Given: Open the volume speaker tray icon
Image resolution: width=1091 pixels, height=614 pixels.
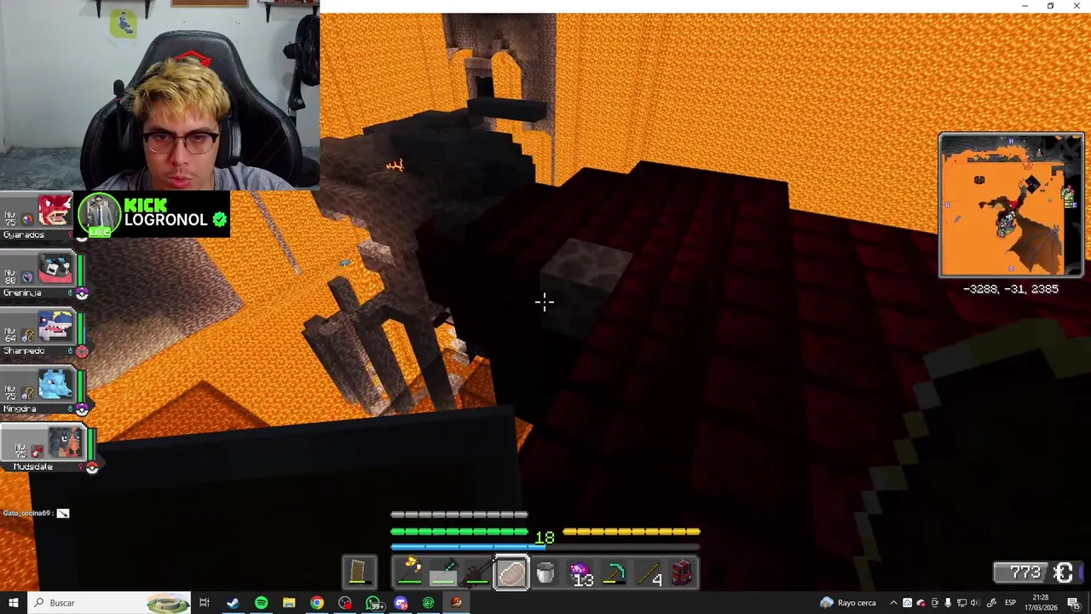Looking at the screenshot, I should (976, 603).
